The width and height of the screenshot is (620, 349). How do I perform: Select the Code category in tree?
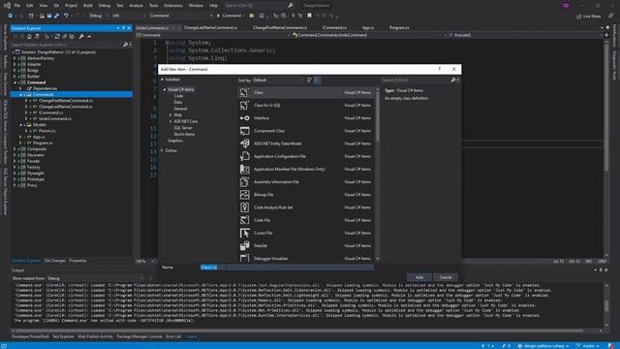178,96
